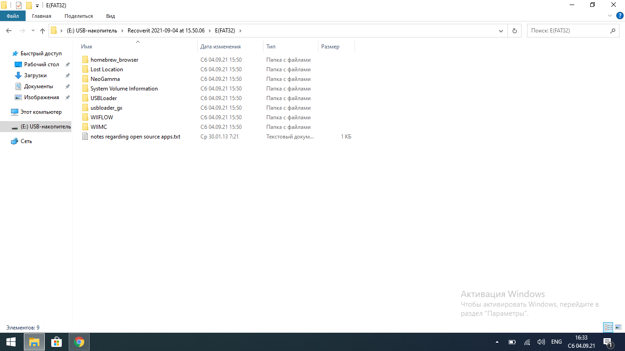The height and width of the screenshot is (351, 625).
Task: Expand the ribbon with chevron
Action: click(610, 16)
